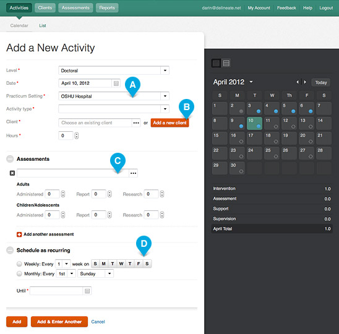Switch to the List sub-tab
Screen dimensions: 339x334
(x=43, y=25)
